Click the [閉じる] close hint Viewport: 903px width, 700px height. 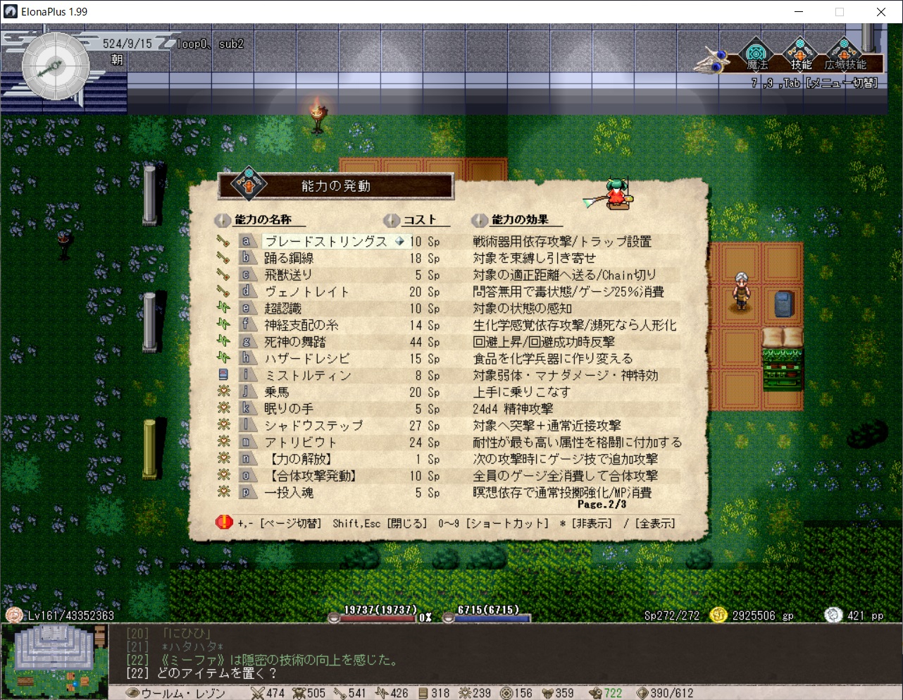(x=407, y=523)
